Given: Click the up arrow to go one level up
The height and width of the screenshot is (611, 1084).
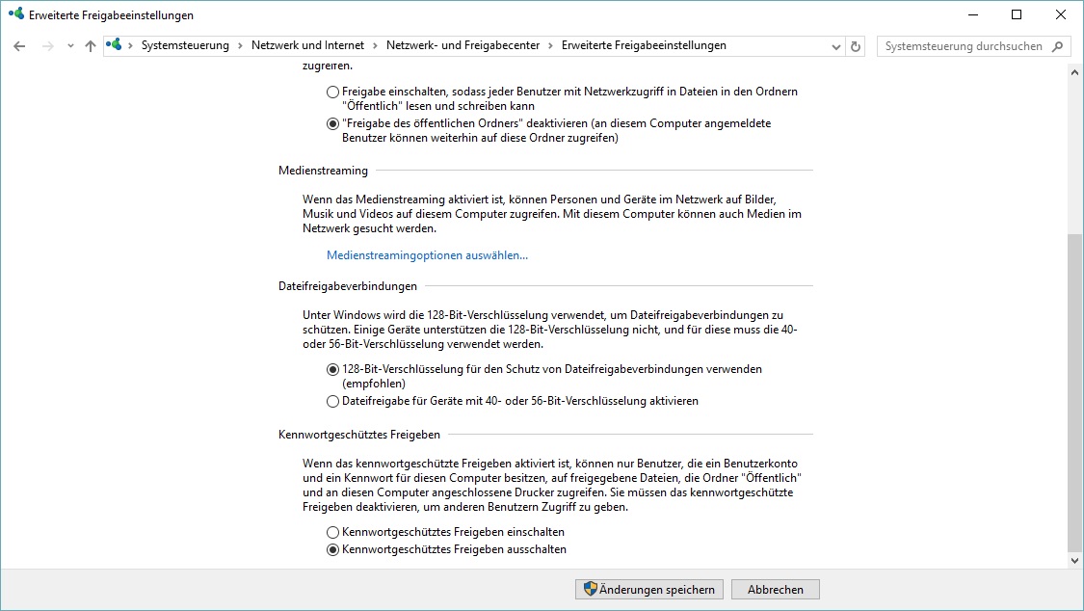Looking at the screenshot, I should [x=90, y=45].
